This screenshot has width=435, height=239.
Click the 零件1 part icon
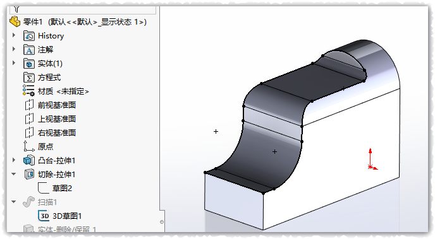(15, 21)
